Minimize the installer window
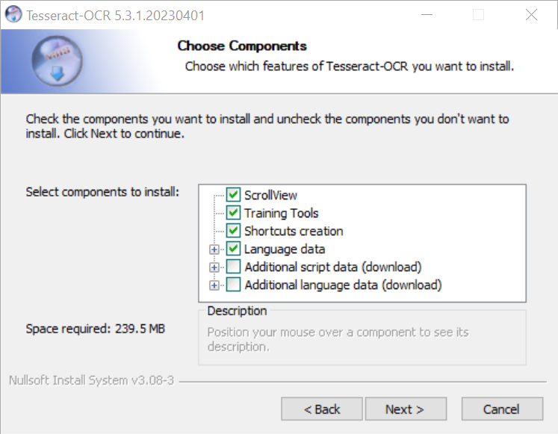Screen dimensions: 558x434 point(427,15)
